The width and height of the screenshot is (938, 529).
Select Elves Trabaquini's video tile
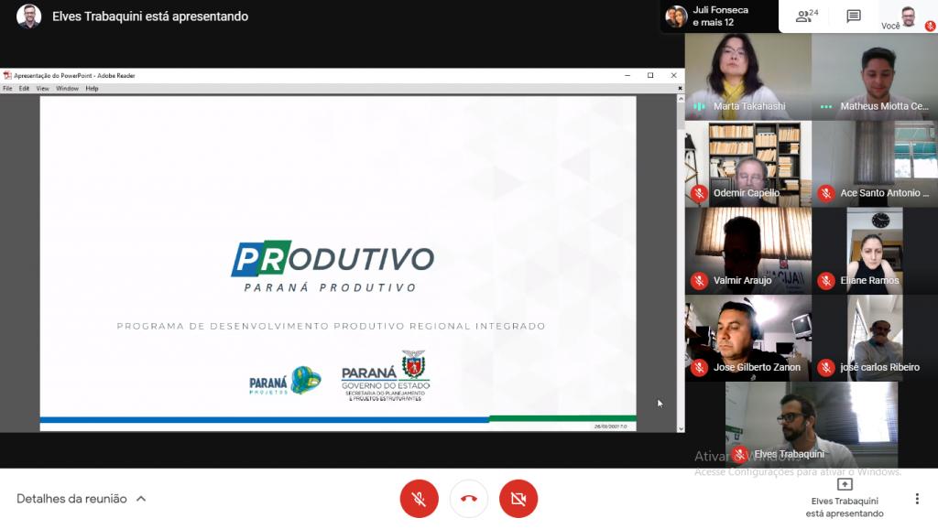tap(812, 425)
